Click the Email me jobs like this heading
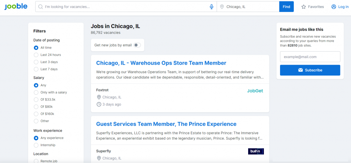This screenshot has height=163, width=351. [302, 29]
